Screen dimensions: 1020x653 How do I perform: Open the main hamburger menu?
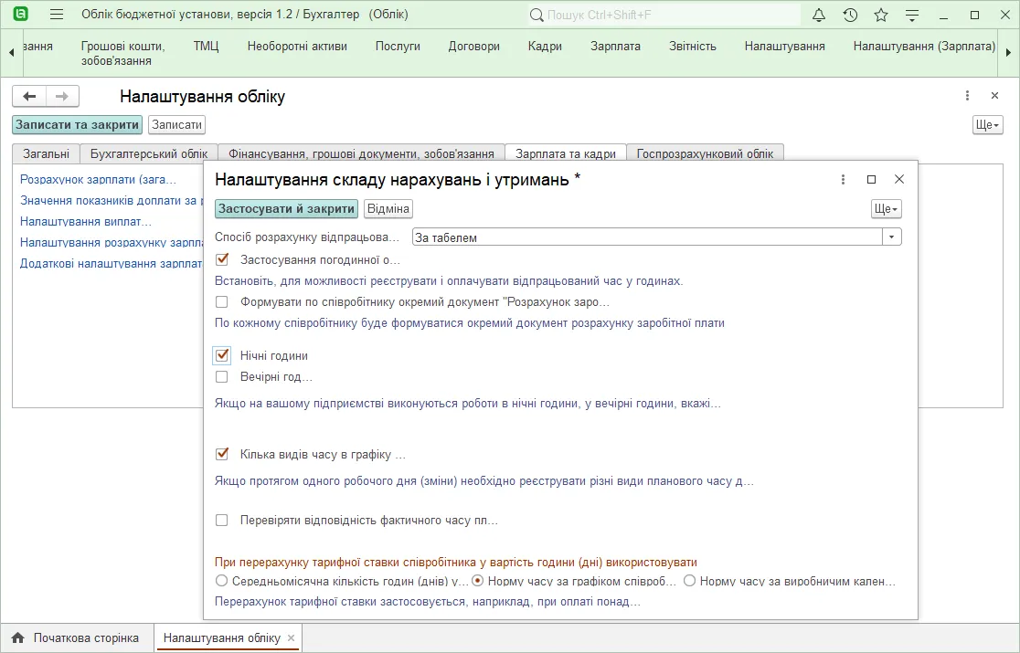coord(57,15)
